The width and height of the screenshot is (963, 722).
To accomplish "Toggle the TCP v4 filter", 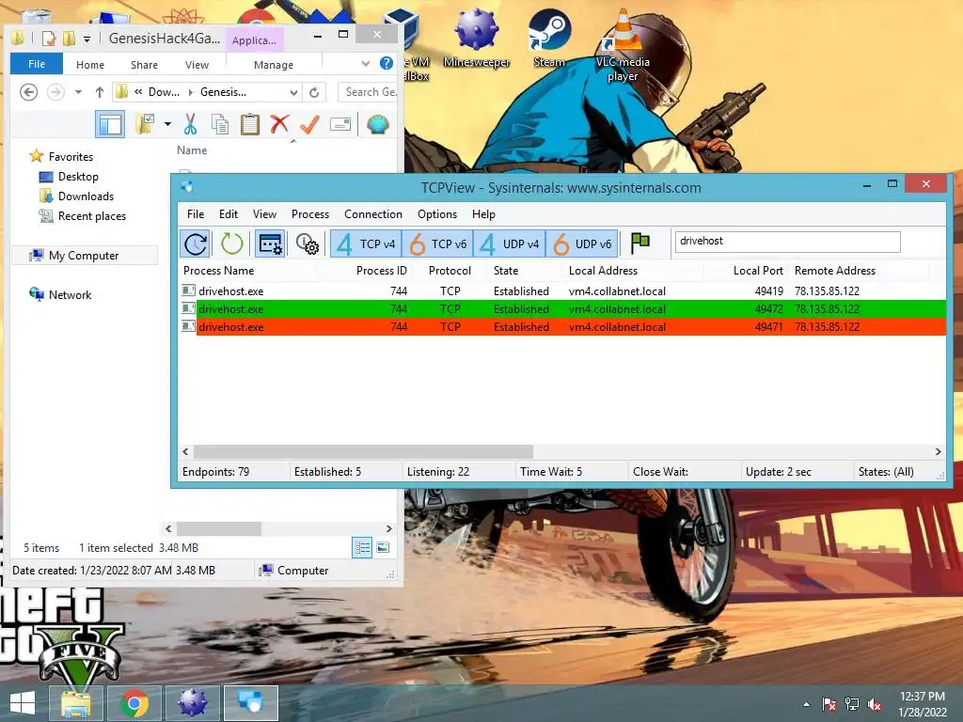I will tap(366, 243).
